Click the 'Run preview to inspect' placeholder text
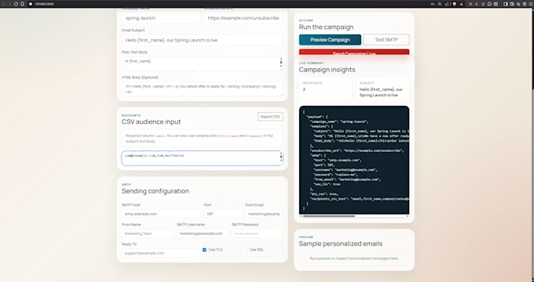Screen dimensions: 534x282 (x=354, y=258)
